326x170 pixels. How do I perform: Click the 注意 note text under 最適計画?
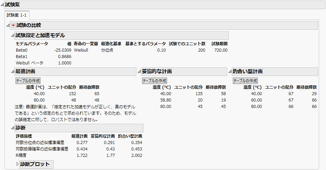76,113
